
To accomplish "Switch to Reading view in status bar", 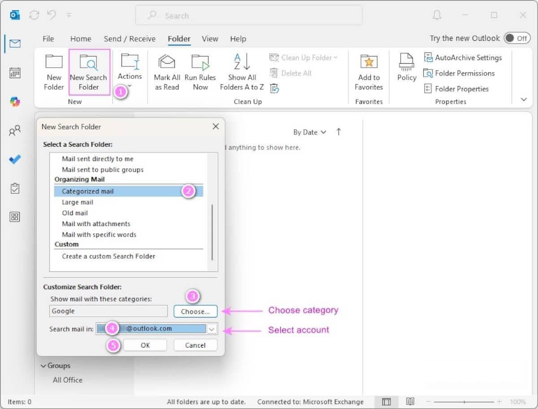I will (410, 401).
